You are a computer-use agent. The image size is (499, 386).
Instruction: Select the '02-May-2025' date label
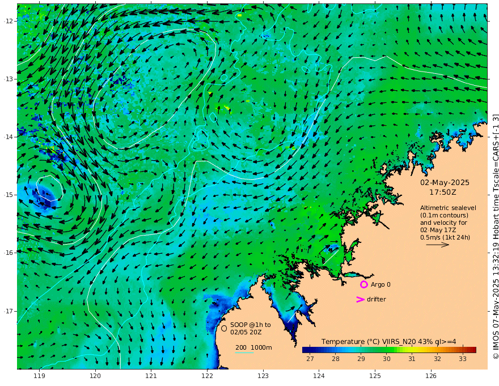pos(445,182)
